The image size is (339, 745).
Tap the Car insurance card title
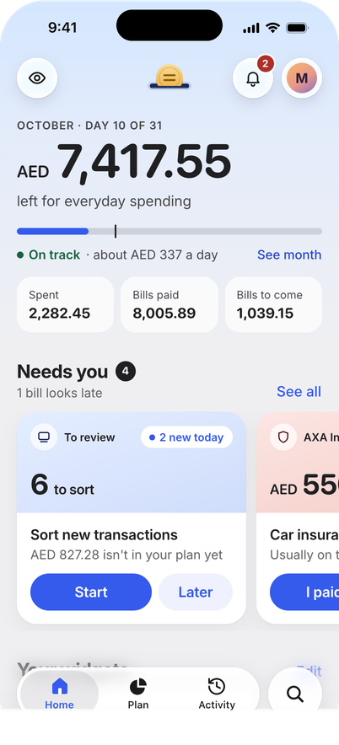click(x=304, y=535)
